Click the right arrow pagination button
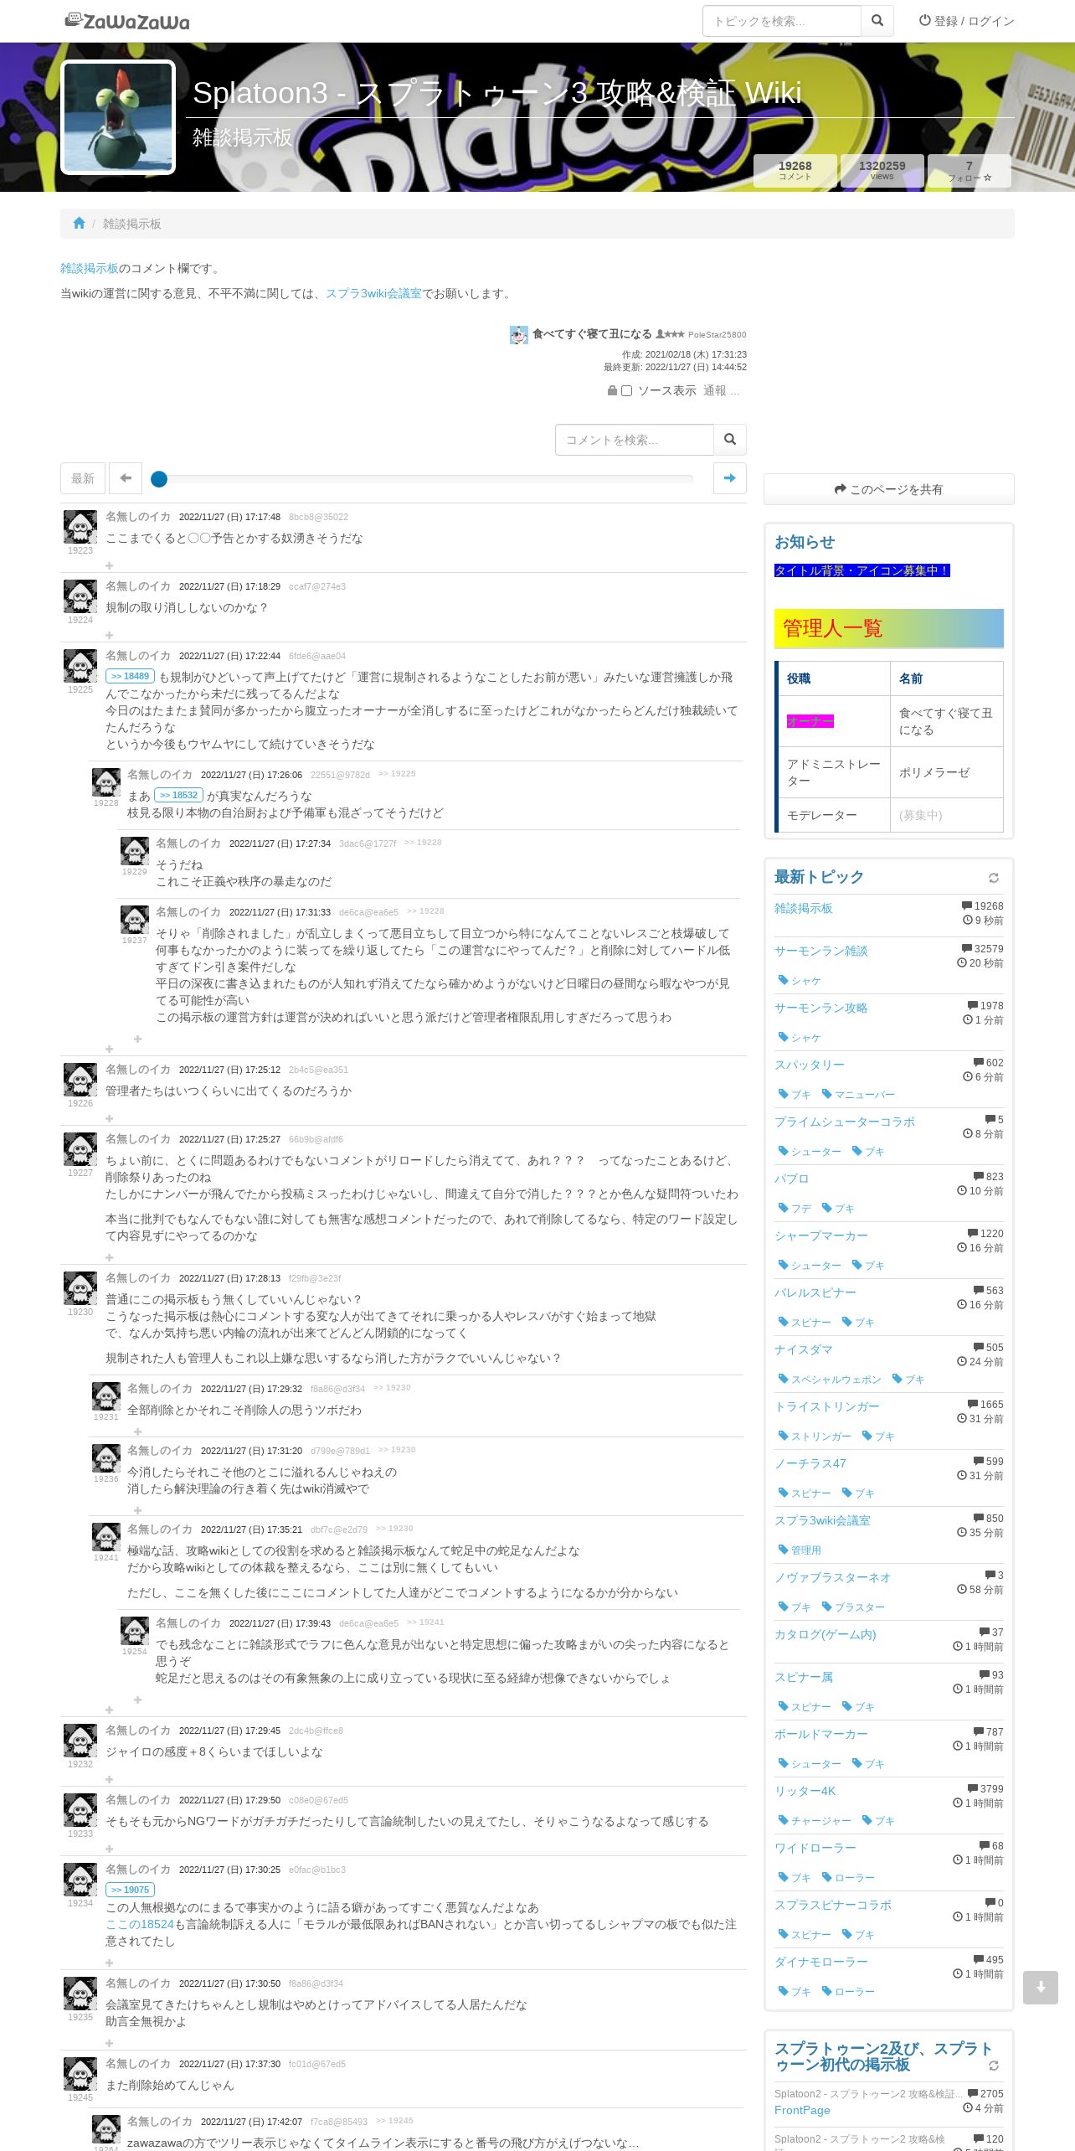 point(730,478)
